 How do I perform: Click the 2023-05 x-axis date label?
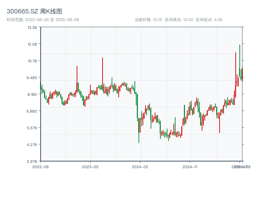pyautogui.click(x=90, y=166)
